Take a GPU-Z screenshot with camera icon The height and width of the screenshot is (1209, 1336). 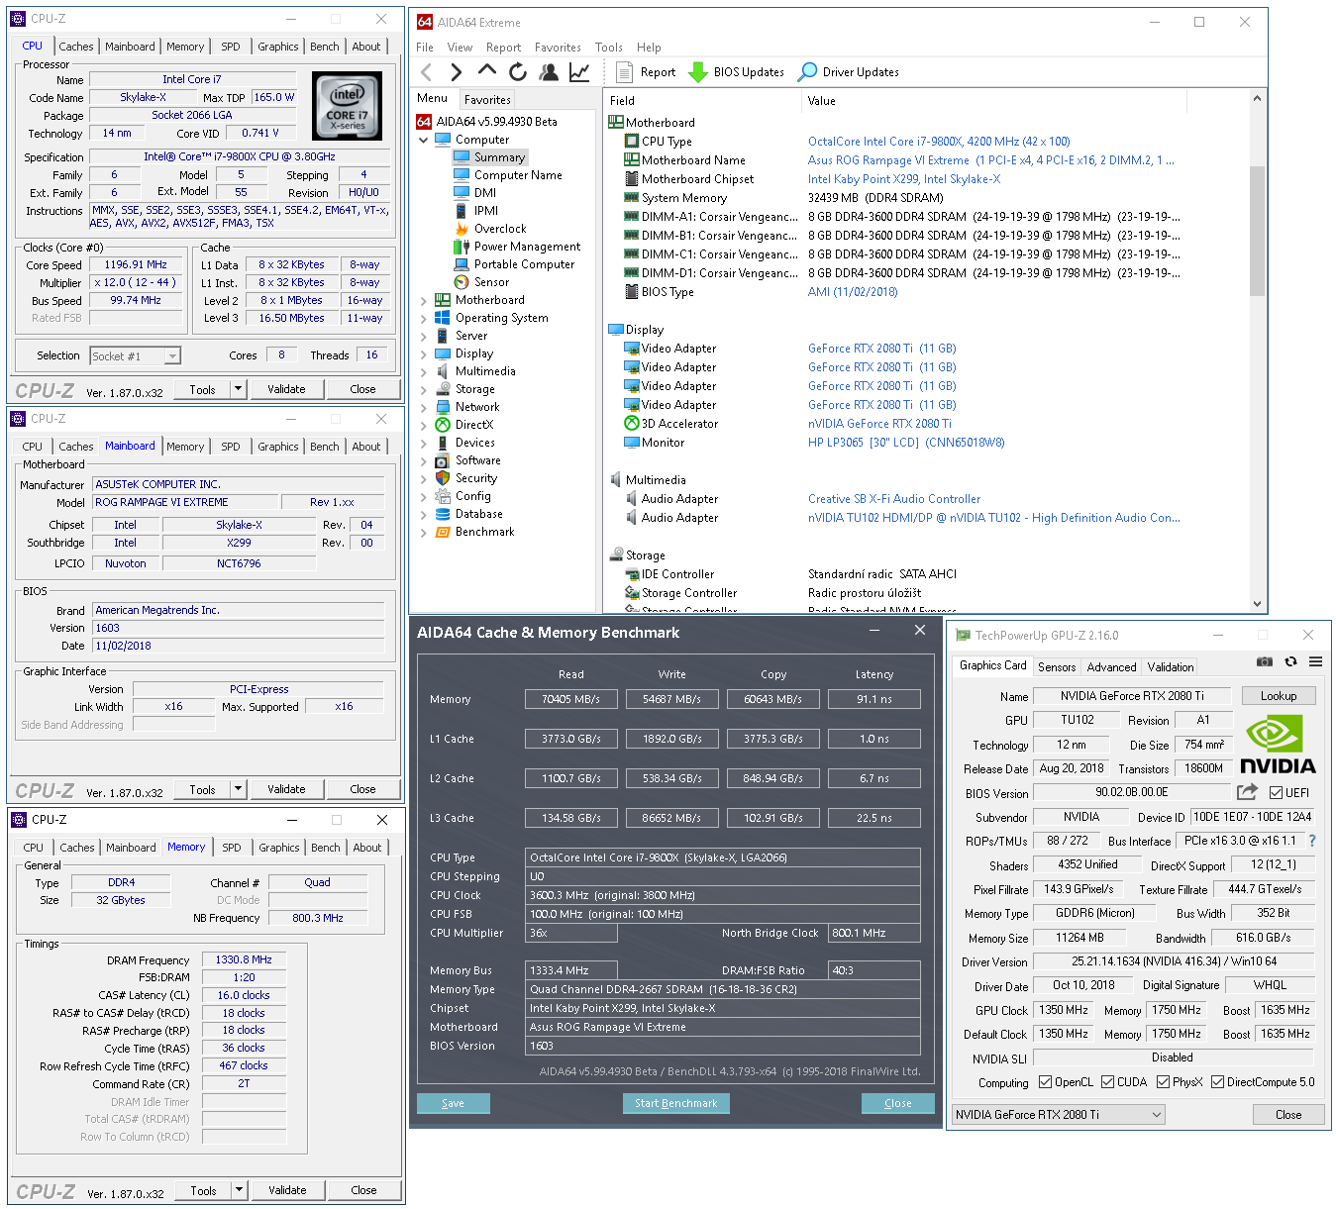coord(1265,661)
